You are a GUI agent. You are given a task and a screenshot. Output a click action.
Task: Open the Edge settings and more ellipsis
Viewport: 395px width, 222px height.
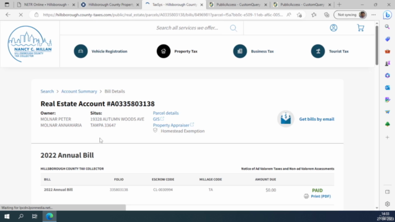(x=373, y=15)
